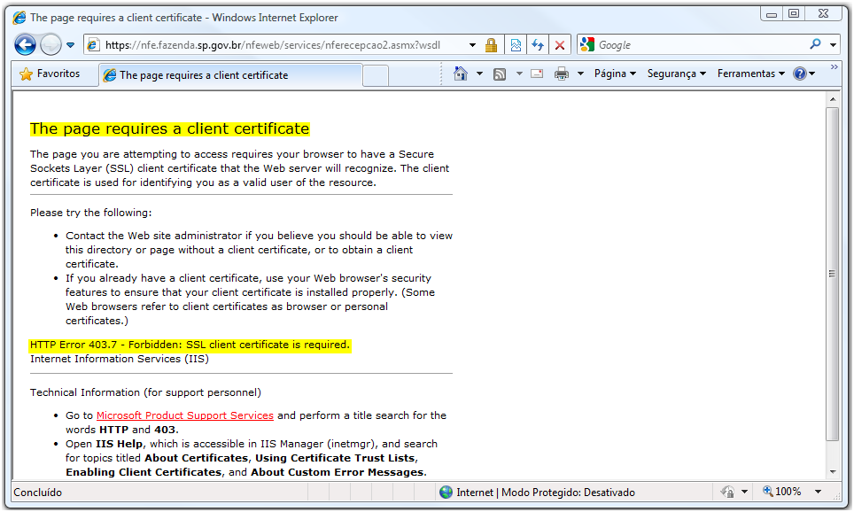Click the Internet zone globe icon
854x512 pixels.
pyautogui.click(x=446, y=493)
